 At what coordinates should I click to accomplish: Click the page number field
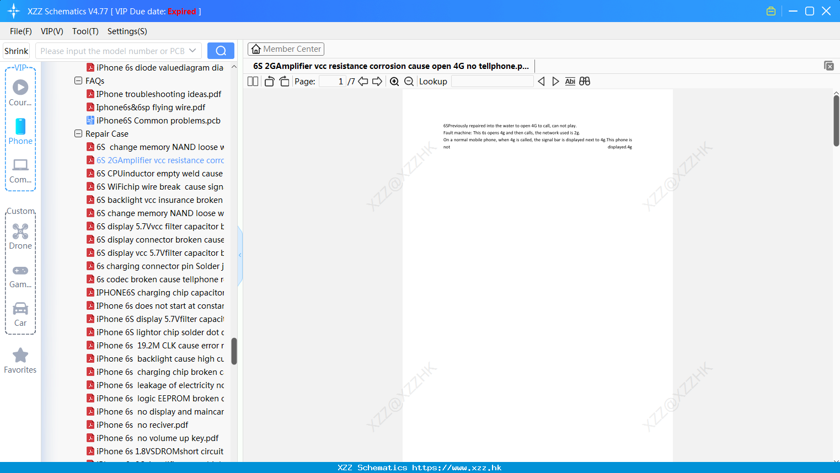click(x=333, y=82)
